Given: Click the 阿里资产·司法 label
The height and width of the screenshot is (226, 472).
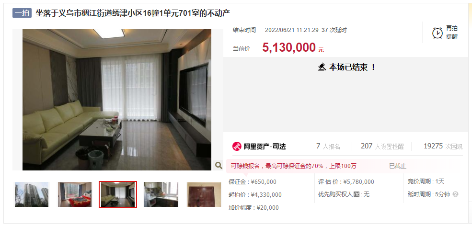Looking at the screenshot, I should coord(265,147).
